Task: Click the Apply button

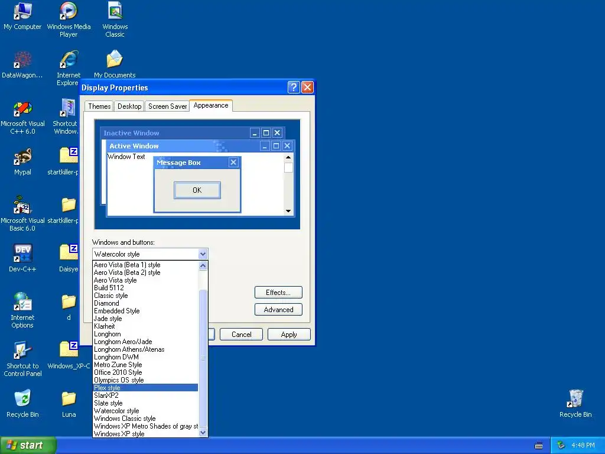Action: tap(289, 335)
